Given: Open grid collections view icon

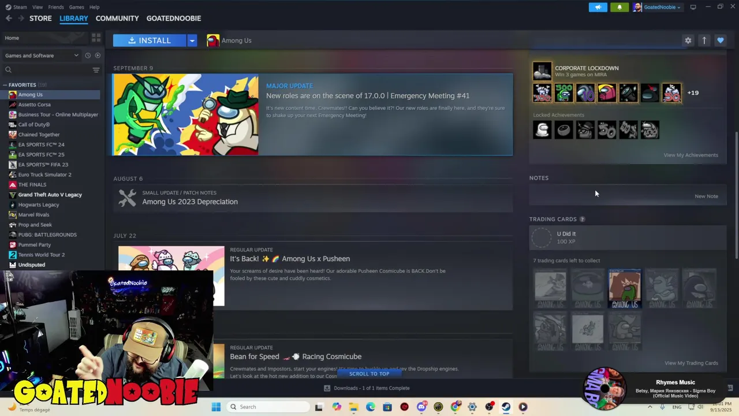Looking at the screenshot, I should point(96,38).
